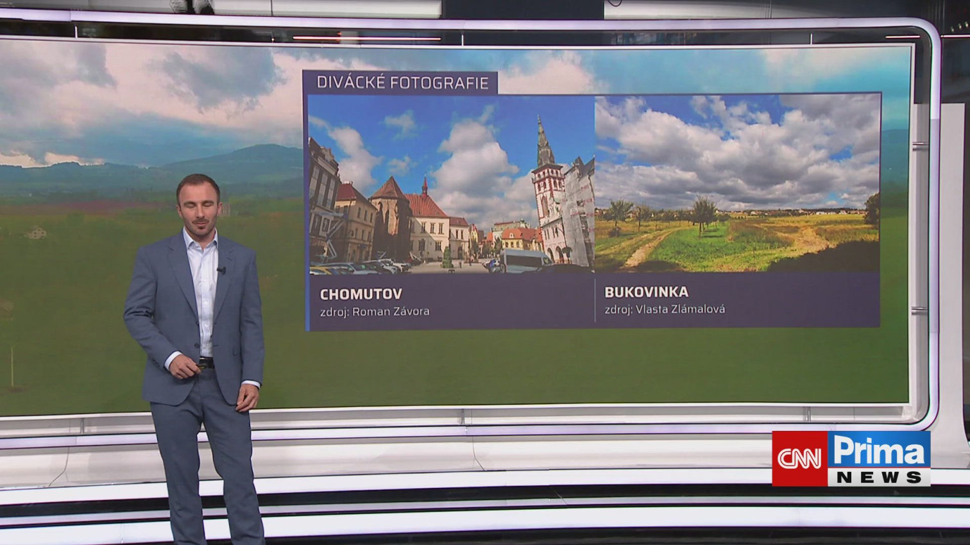Click the presenter's belt buckle
The image size is (970, 545).
point(204,363)
